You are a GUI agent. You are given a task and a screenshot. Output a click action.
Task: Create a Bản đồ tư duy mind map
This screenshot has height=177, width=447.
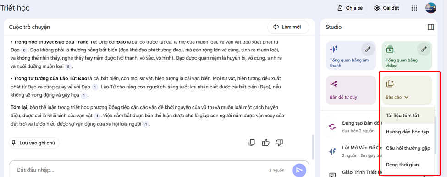coord(351,90)
